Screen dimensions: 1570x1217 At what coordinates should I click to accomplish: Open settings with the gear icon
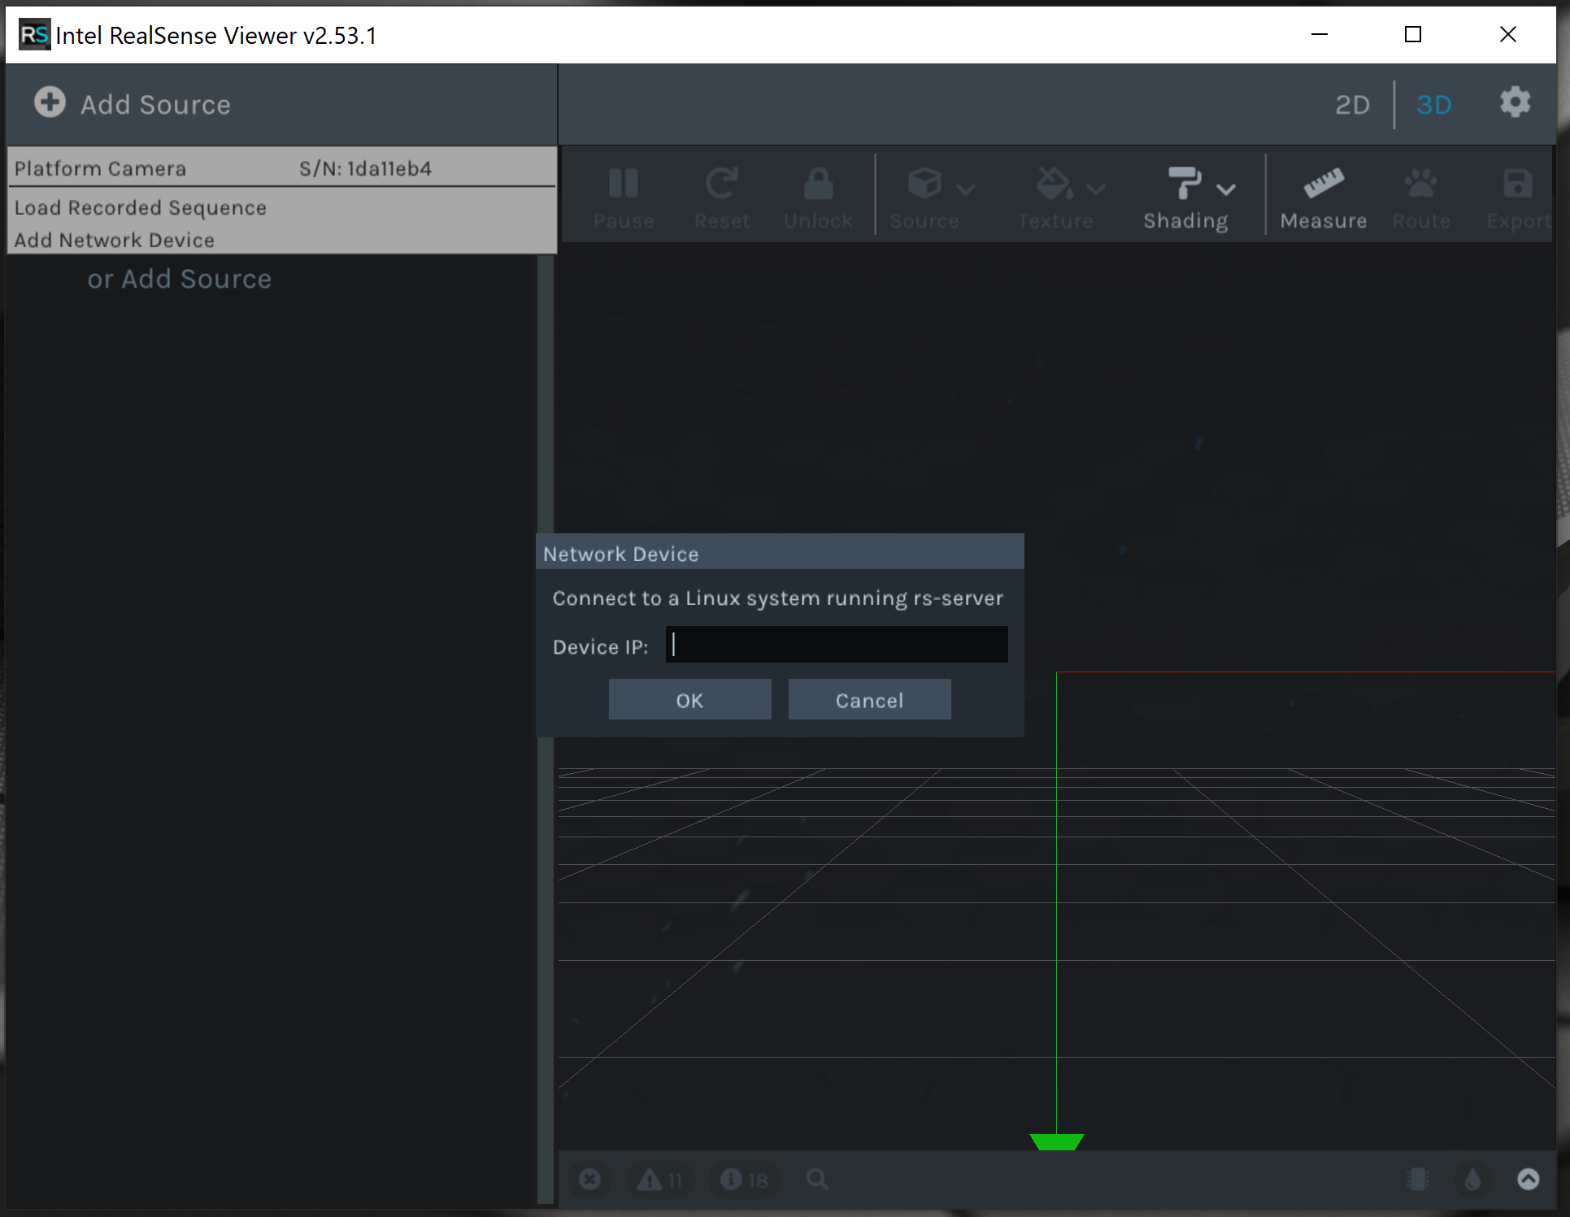point(1515,103)
